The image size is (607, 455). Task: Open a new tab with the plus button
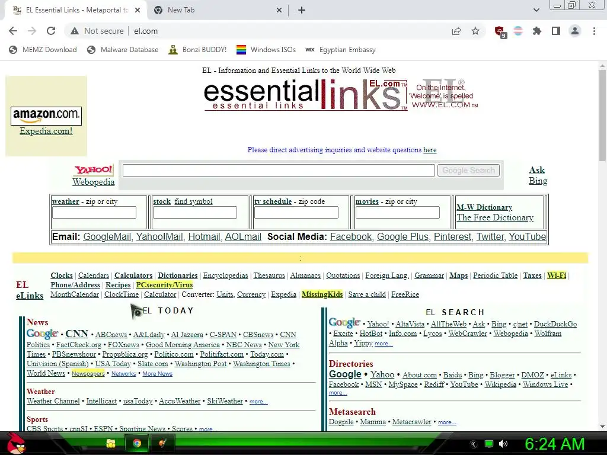(302, 11)
